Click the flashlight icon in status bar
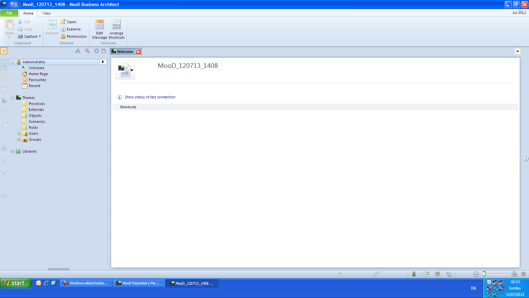Screen dimensions: 529x298 tap(449, 274)
